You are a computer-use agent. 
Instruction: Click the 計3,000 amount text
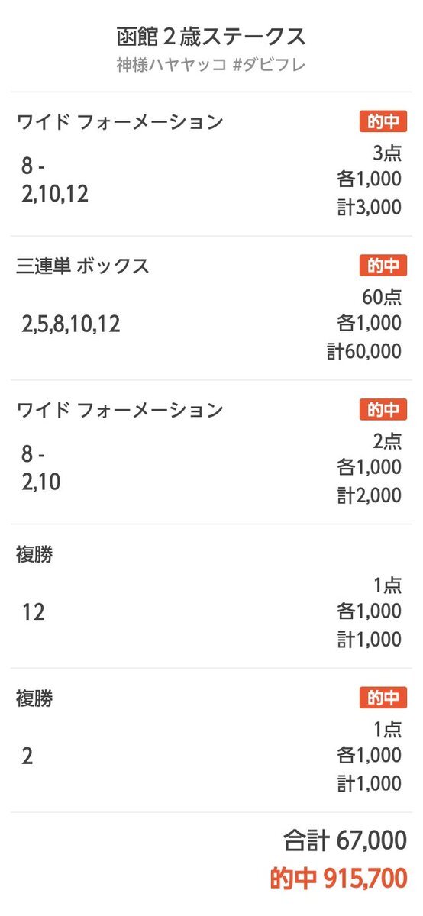pyautogui.click(x=370, y=207)
